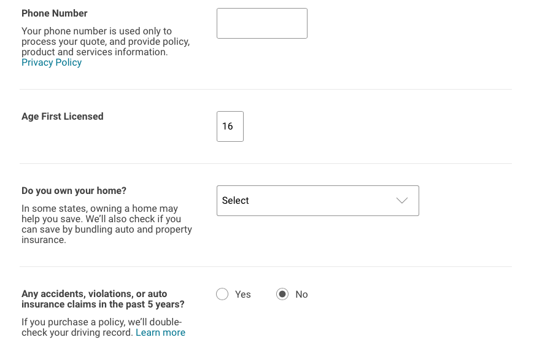The width and height of the screenshot is (534, 356).
Task: Click the Phone Number input field
Action: coord(261,23)
